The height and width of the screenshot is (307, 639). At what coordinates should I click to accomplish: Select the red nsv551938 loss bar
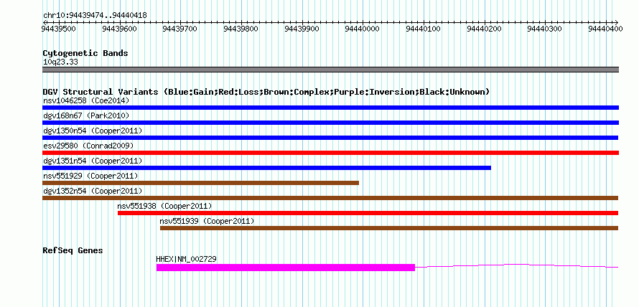click(x=368, y=213)
